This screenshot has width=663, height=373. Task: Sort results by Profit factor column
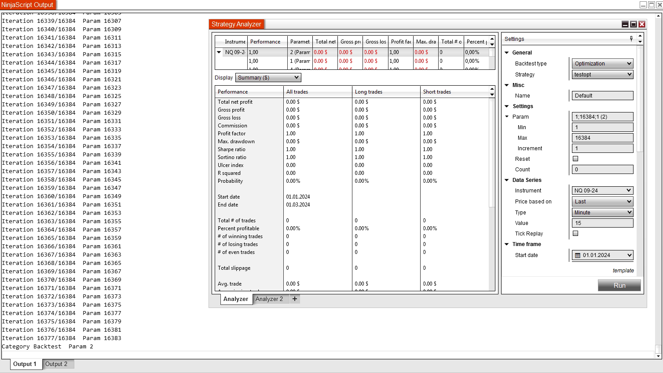[401, 42]
